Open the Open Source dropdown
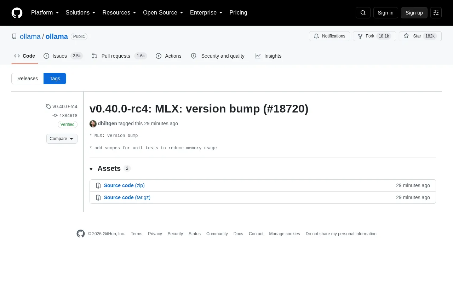Image resolution: width=453 pixels, height=283 pixels. pos(163,13)
